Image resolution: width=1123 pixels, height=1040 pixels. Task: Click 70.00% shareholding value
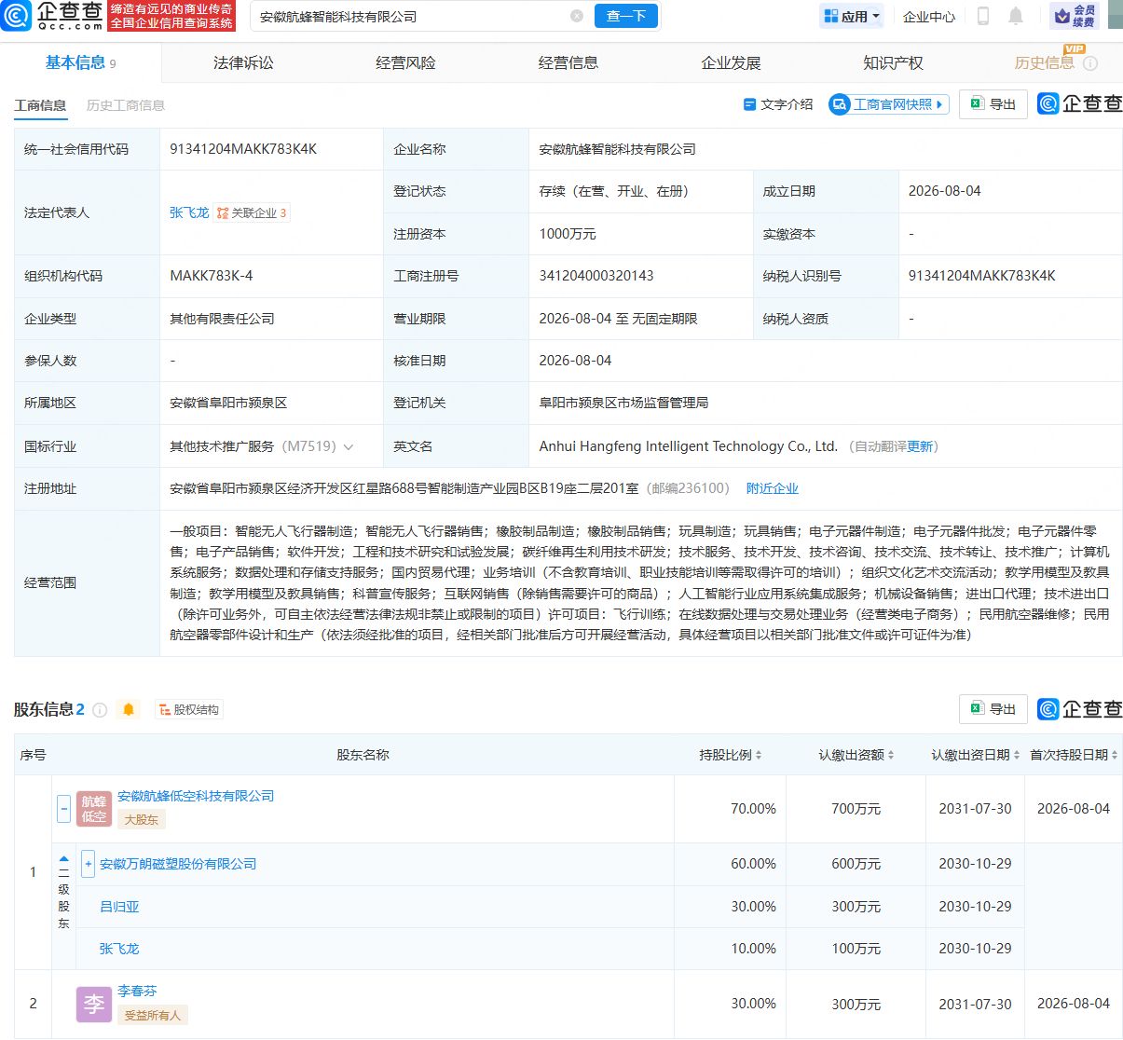(753, 809)
